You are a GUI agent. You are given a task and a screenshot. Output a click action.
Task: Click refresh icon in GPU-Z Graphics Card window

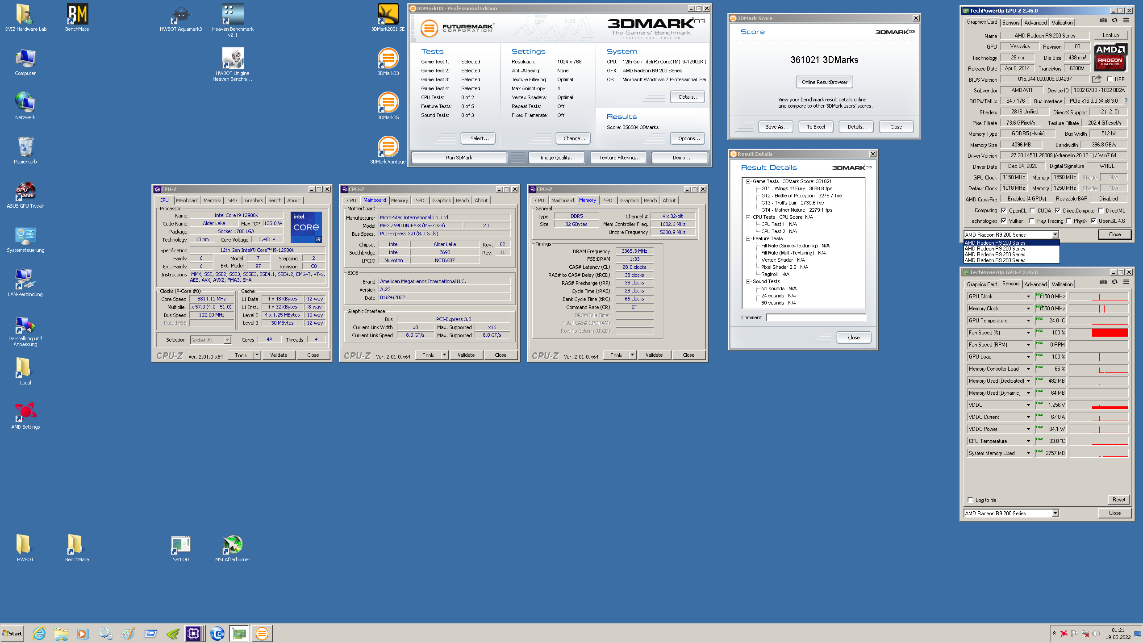pos(1114,21)
